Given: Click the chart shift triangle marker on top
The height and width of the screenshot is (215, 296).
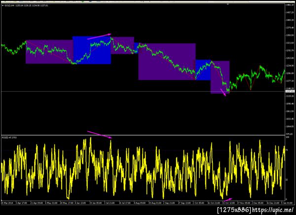Looking at the screenshot, I should (x=228, y=4).
